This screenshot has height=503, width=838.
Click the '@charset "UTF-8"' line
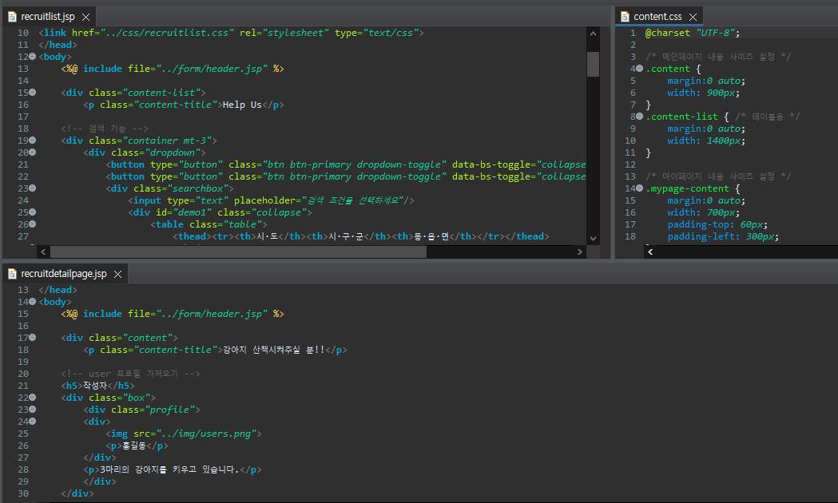(692, 33)
